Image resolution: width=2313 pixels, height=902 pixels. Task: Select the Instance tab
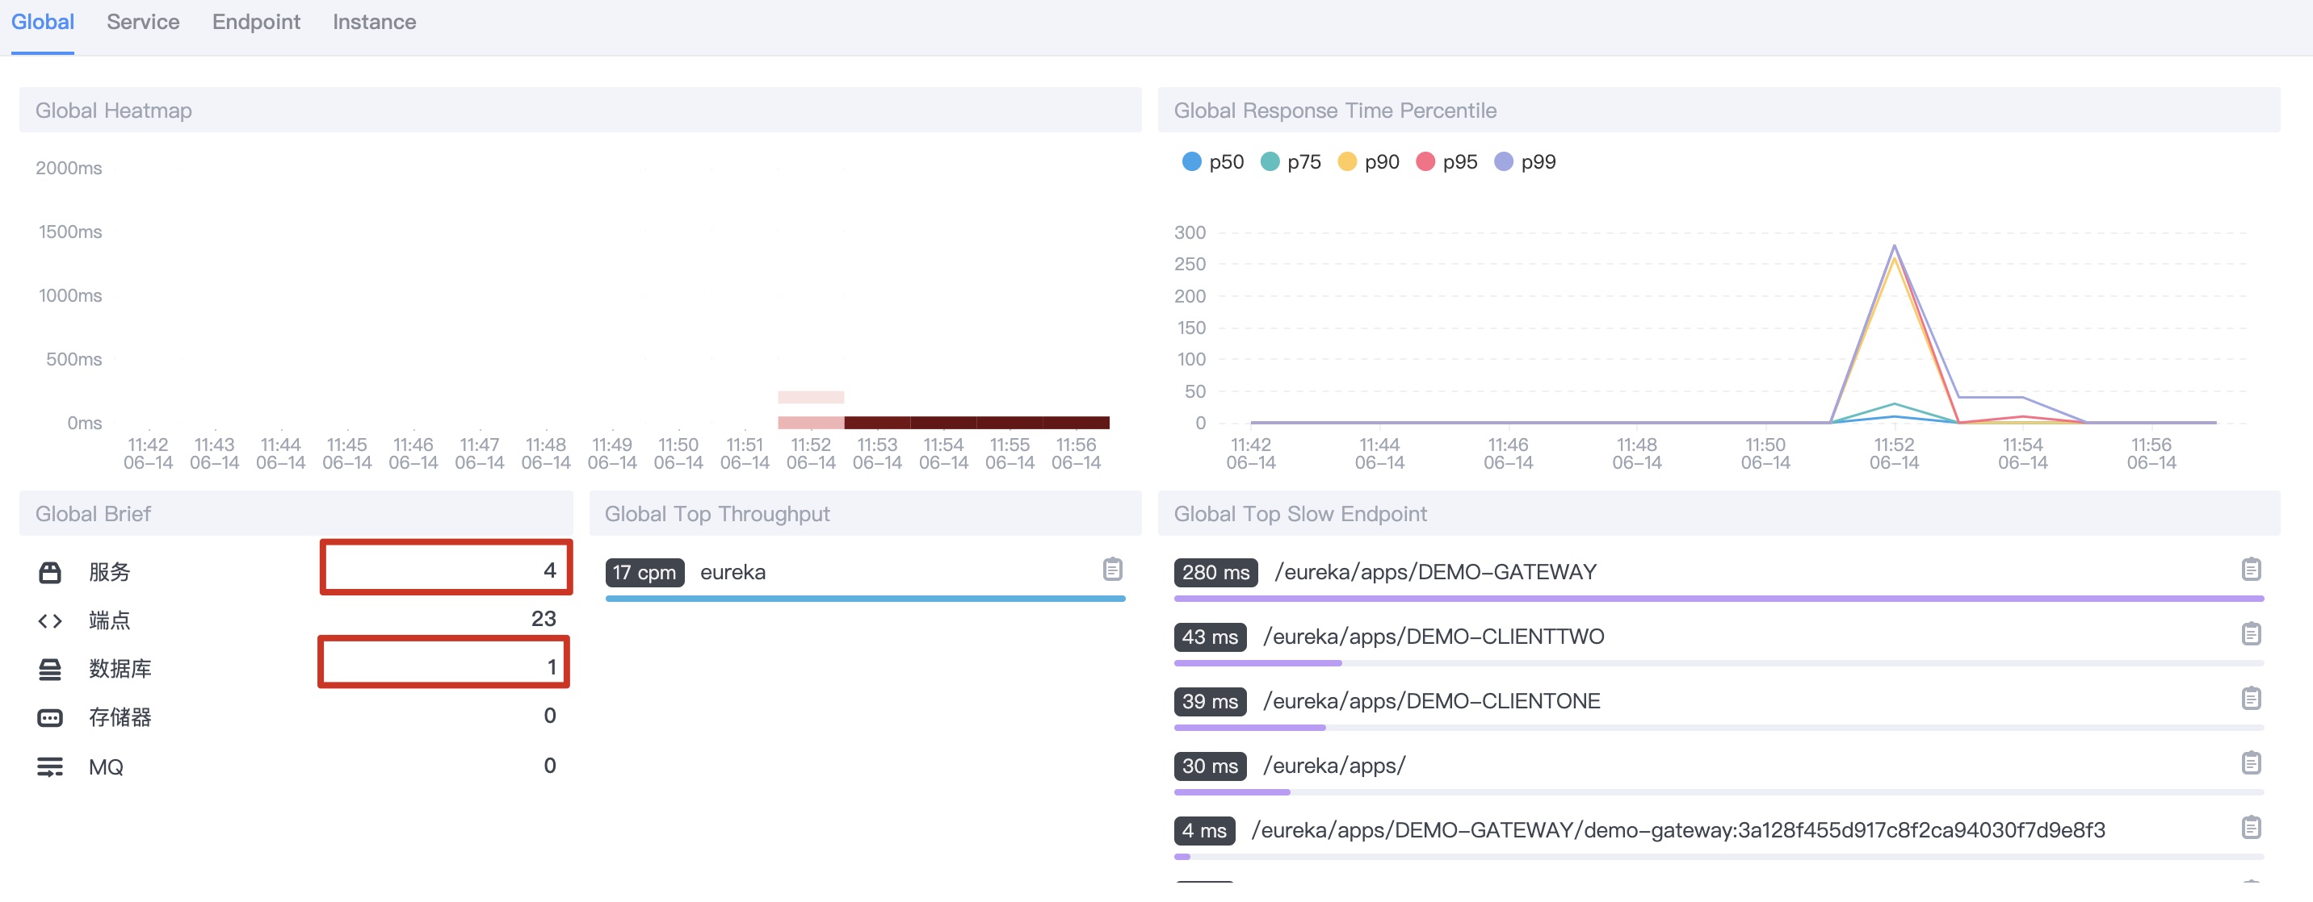374,23
